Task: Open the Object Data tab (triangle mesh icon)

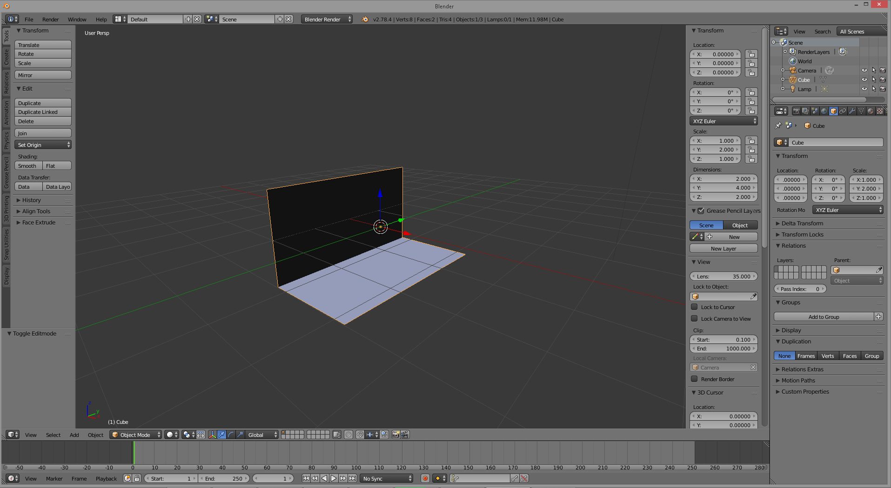Action: tap(861, 111)
